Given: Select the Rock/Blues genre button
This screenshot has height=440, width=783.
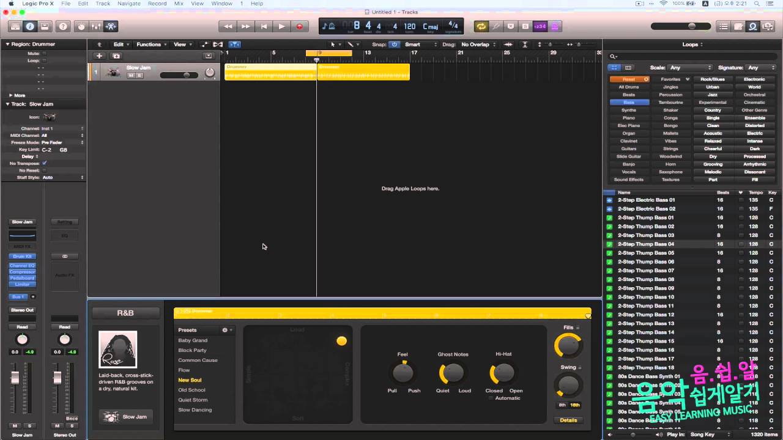Looking at the screenshot, I should coord(713,79).
